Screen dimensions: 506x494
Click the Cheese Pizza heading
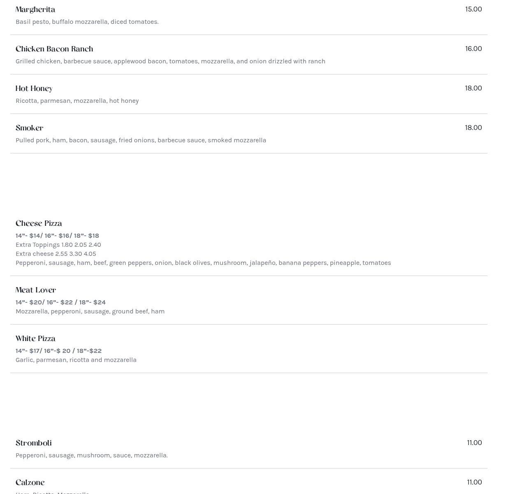[x=39, y=223]
